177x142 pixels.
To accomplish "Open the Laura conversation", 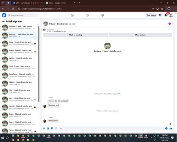I will point(19,123).
